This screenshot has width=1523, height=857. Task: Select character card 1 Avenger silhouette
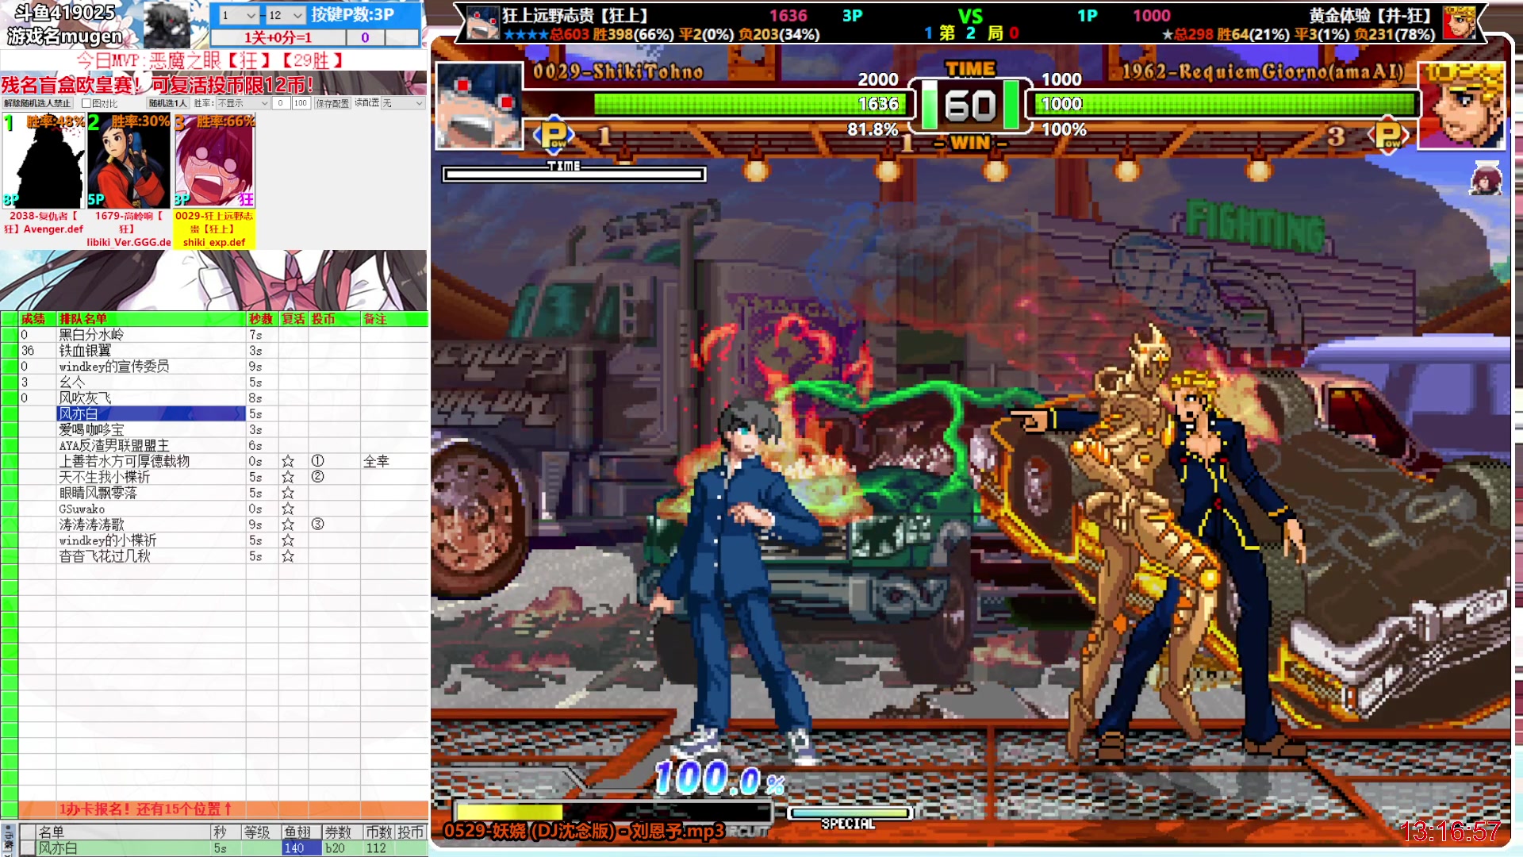44,161
